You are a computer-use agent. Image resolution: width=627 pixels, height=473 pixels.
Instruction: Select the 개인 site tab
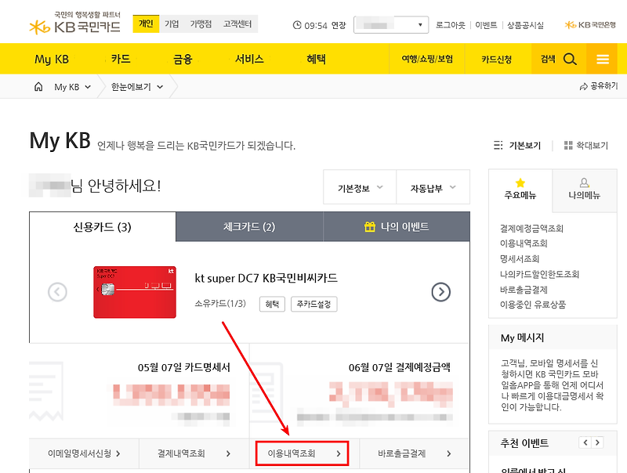146,24
